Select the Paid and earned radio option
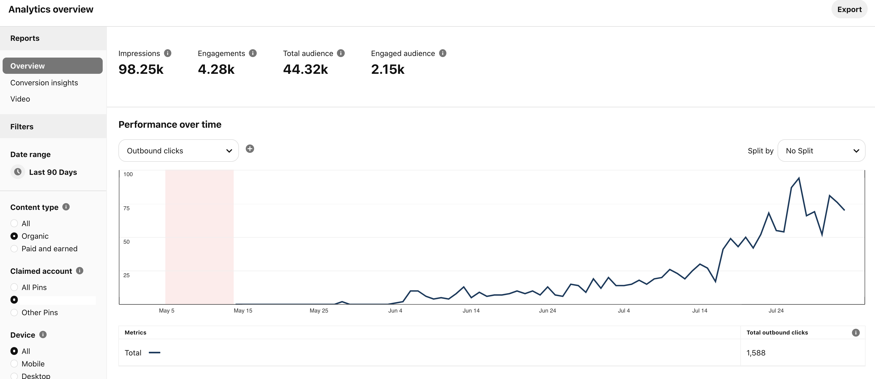The height and width of the screenshot is (379, 875). click(14, 249)
